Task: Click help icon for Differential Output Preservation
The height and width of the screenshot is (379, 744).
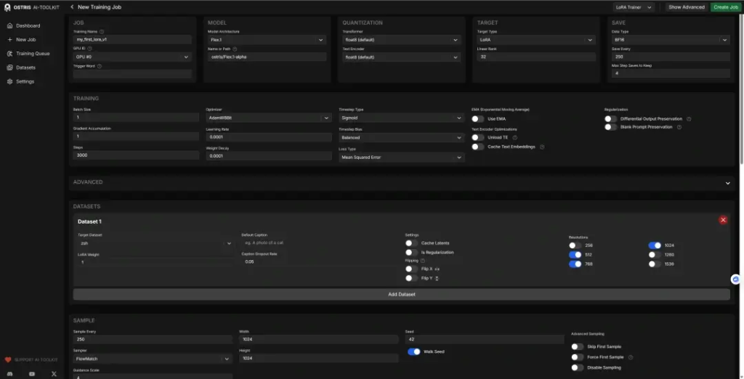Action: point(689,119)
